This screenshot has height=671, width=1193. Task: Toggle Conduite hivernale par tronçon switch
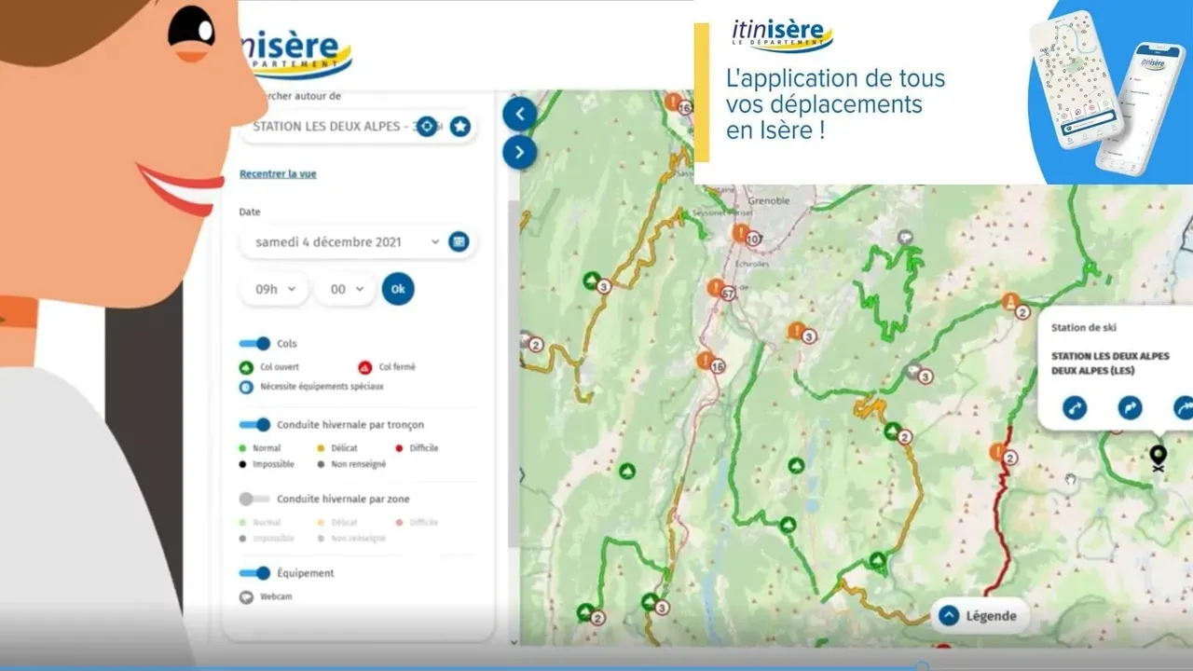click(x=254, y=424)
